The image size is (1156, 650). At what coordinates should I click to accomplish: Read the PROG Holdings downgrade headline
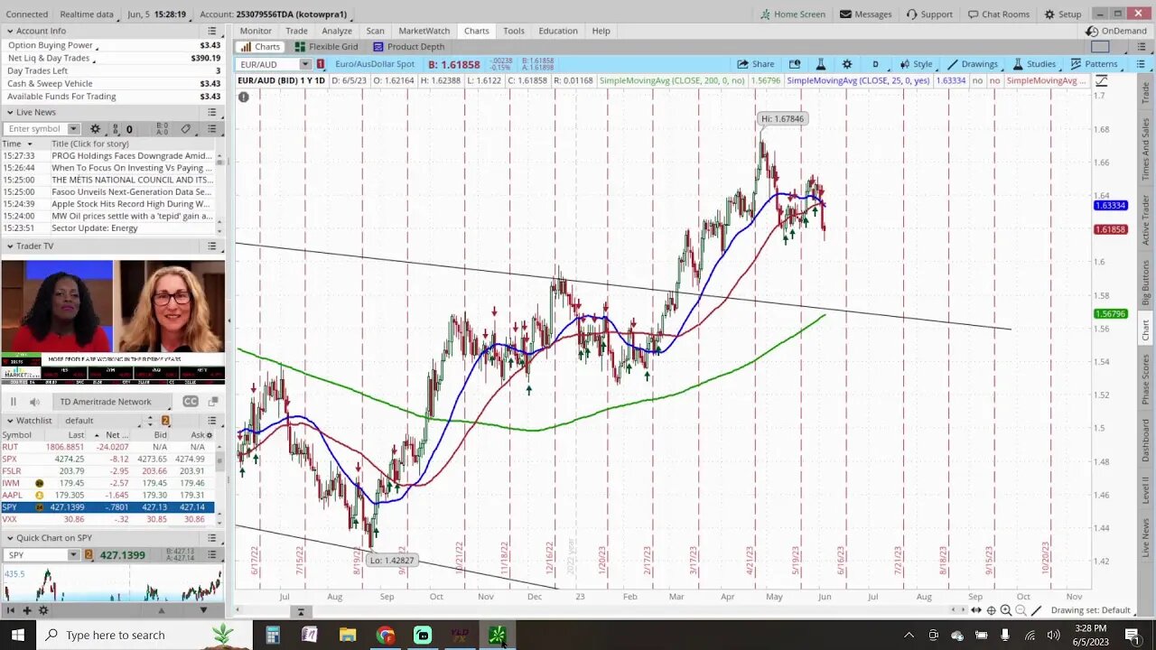132,156
